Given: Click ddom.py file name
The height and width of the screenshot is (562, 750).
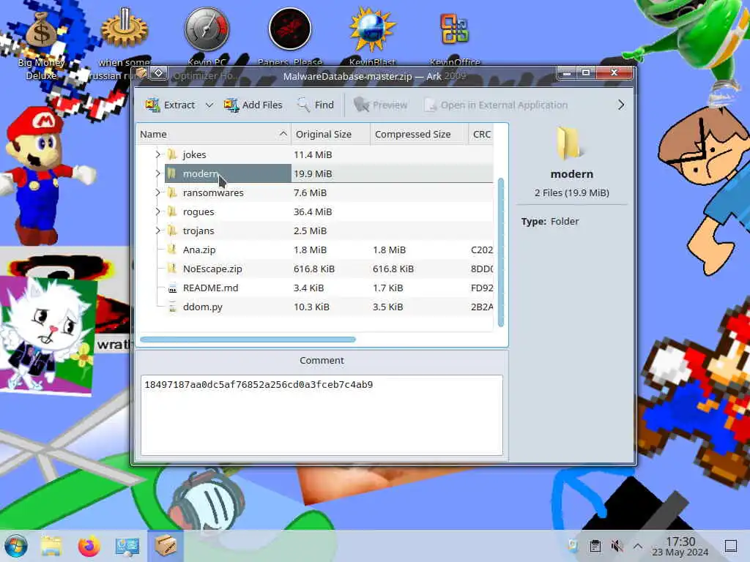Looking at the screenshot, I should [x=203, y=307].
